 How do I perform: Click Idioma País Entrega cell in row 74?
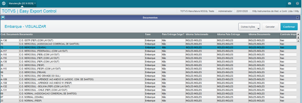click(x=233, y=76)
